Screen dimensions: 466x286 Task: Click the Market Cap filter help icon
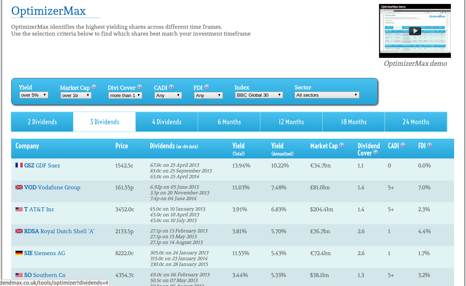[94, 87]
